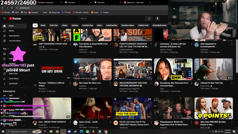Open options for osamason video
This screenshot has width=238, height=134.
tap(192, 44)
